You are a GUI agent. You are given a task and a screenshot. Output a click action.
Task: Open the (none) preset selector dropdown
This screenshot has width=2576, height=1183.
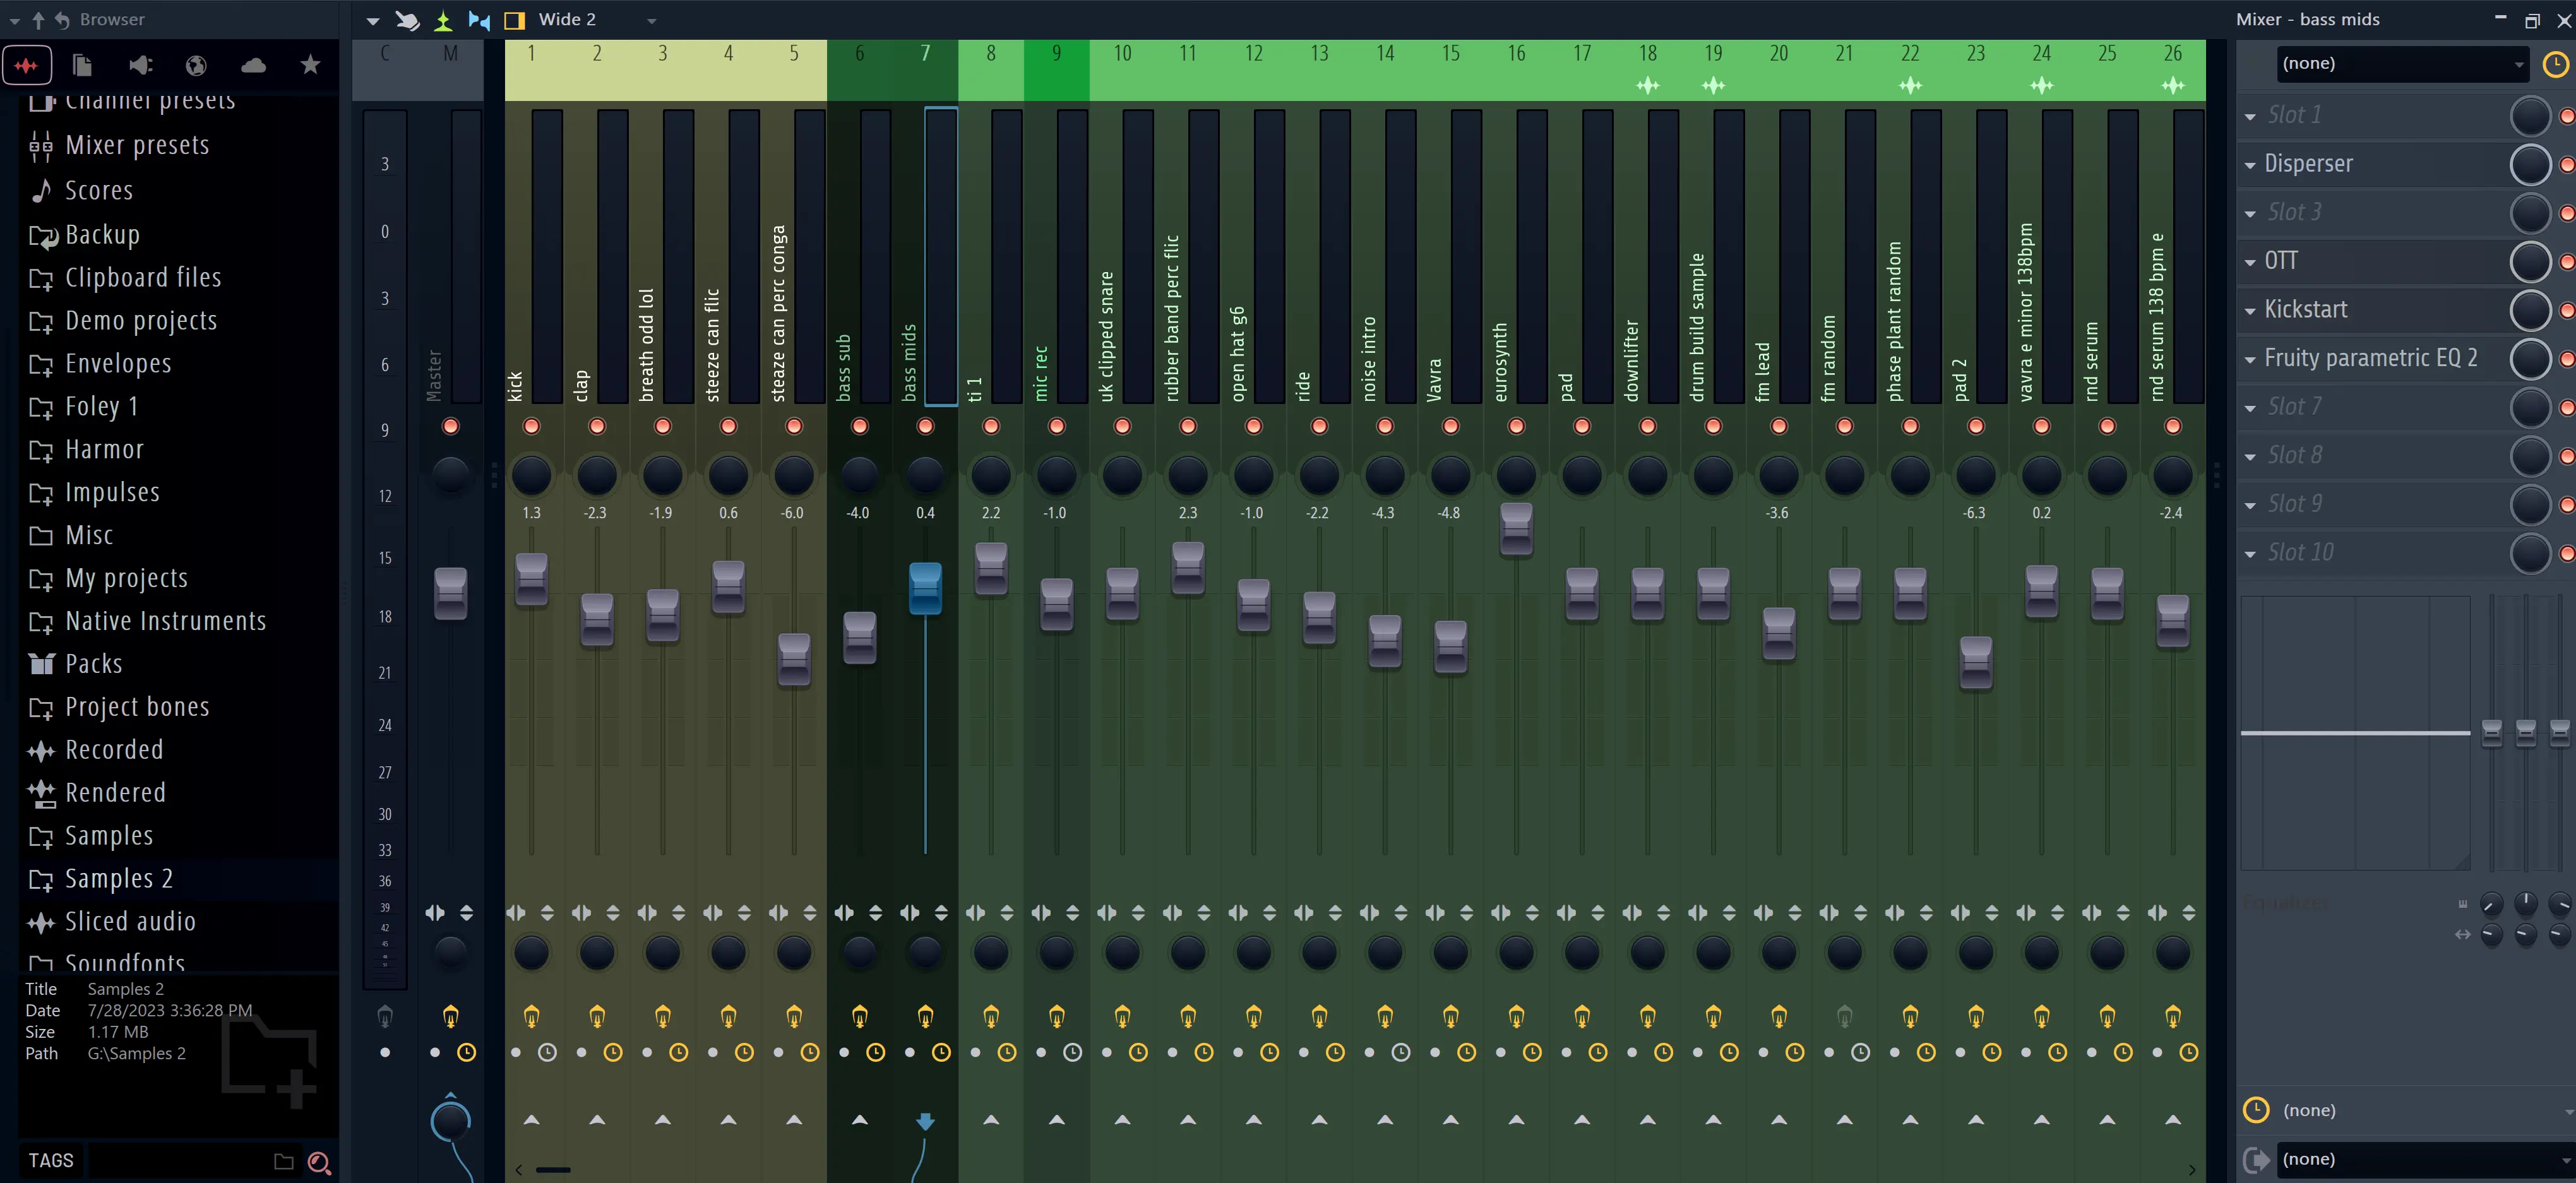point(2403,63)
